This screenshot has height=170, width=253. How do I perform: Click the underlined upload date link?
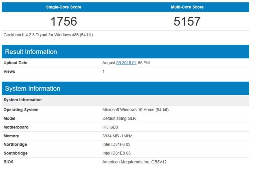pyautogui.click(x=126, y=63)
